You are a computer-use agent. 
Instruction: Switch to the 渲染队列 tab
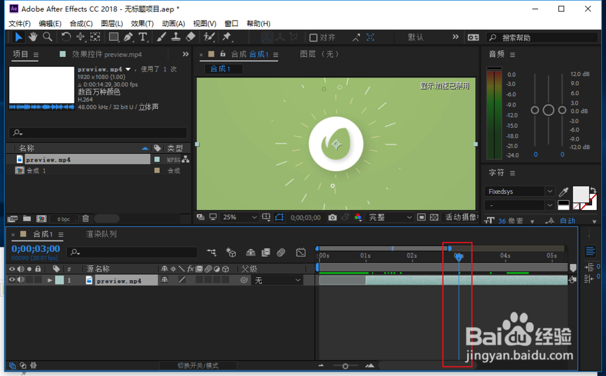tap(101, 234)
